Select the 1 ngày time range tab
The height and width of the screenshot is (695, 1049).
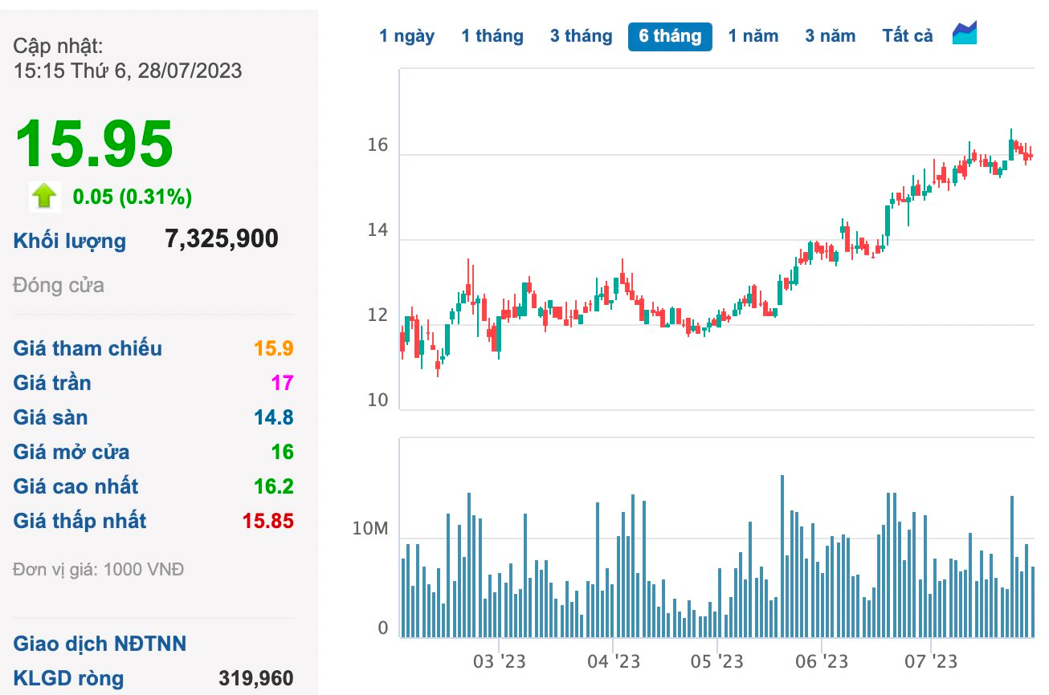(x=407, y=36)
